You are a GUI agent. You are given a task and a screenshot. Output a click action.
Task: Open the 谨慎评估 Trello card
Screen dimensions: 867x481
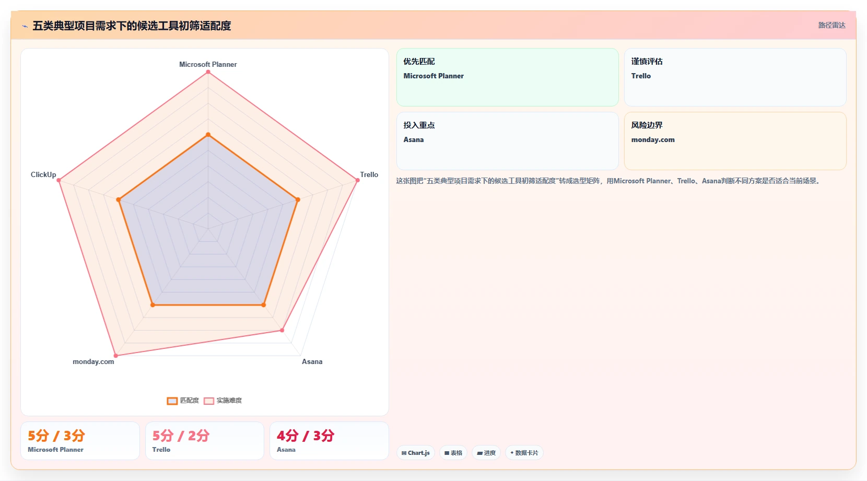pyautogui.click(x=735, y=77)
